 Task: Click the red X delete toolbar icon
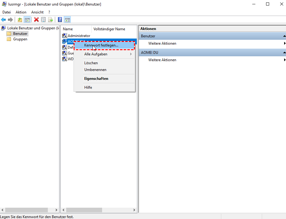coord(36,20)
